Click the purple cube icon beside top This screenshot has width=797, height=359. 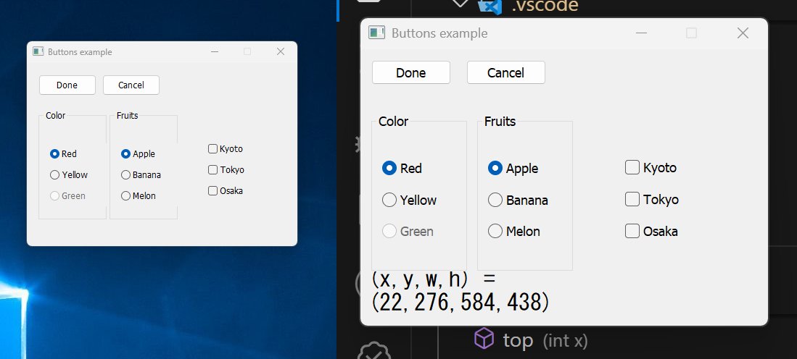pos(484,338)
